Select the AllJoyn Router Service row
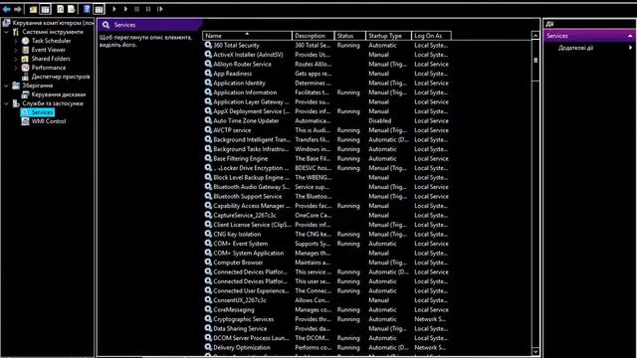The width and height of the screenshot is (637, 358). 326,64
